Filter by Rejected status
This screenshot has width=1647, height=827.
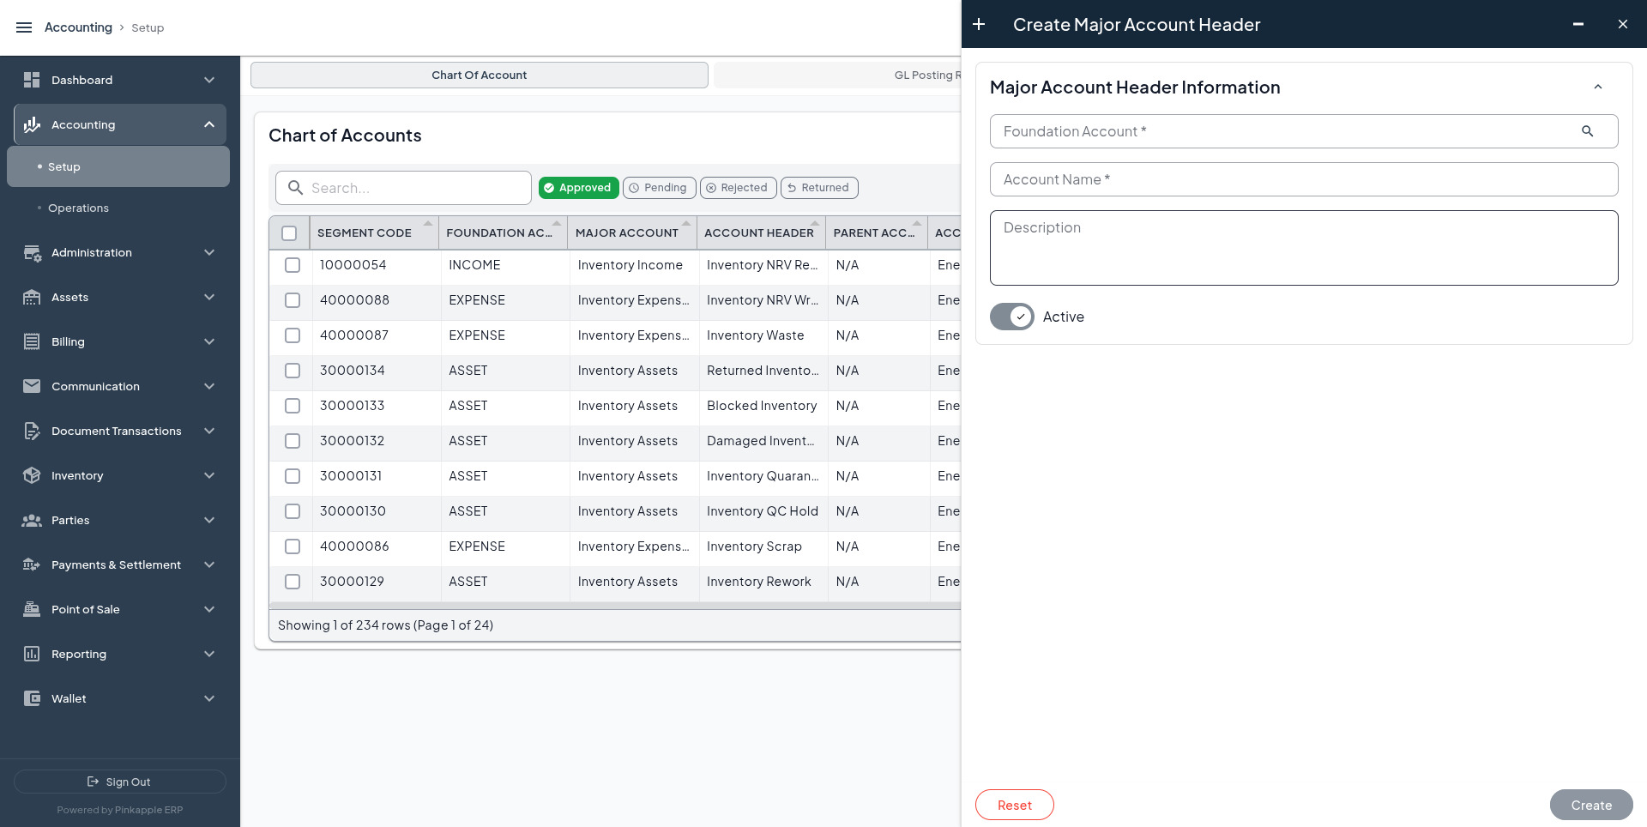tap(738, 188)
